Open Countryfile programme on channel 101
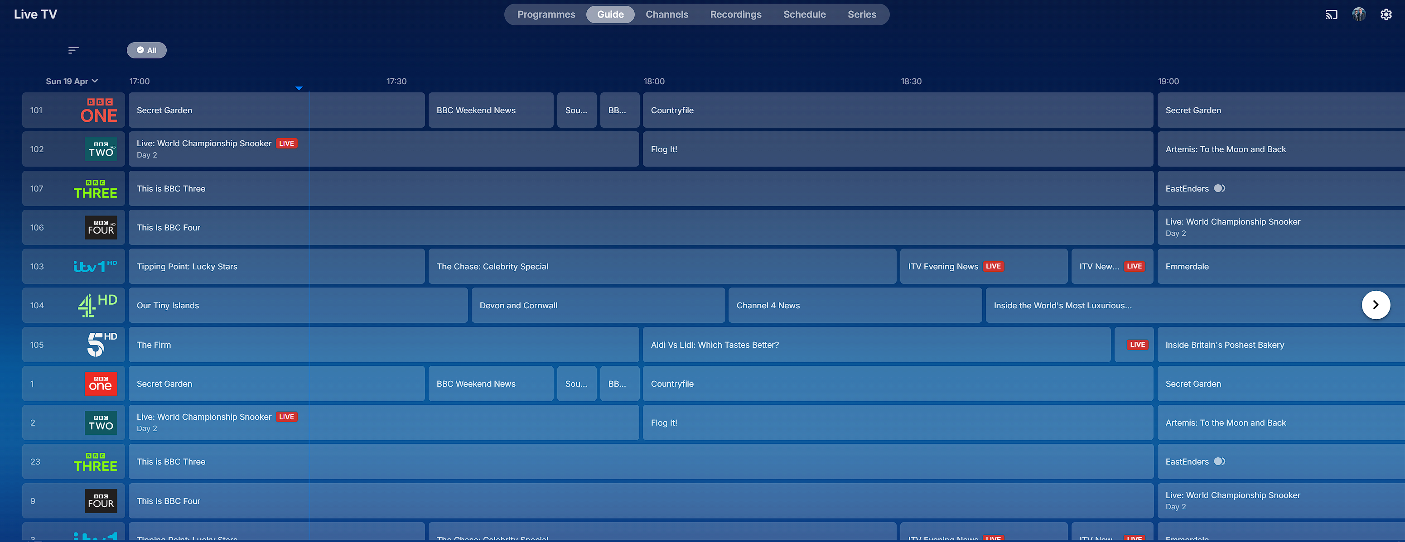The height and width of the screenshot is (542, 1405). [897, 110]
